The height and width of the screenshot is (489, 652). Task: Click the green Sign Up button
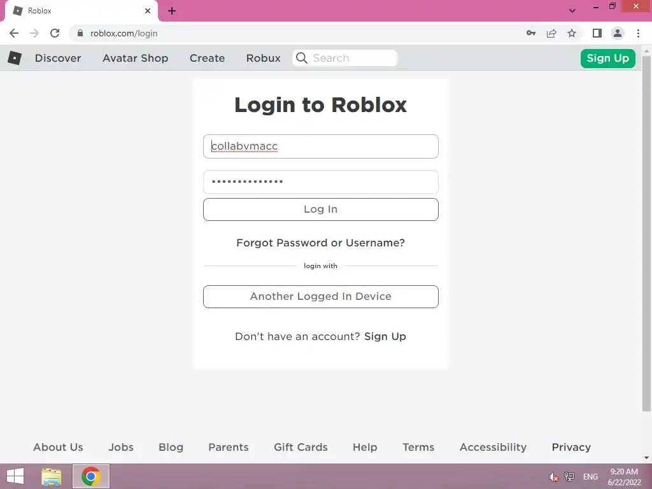click(607, 58)
